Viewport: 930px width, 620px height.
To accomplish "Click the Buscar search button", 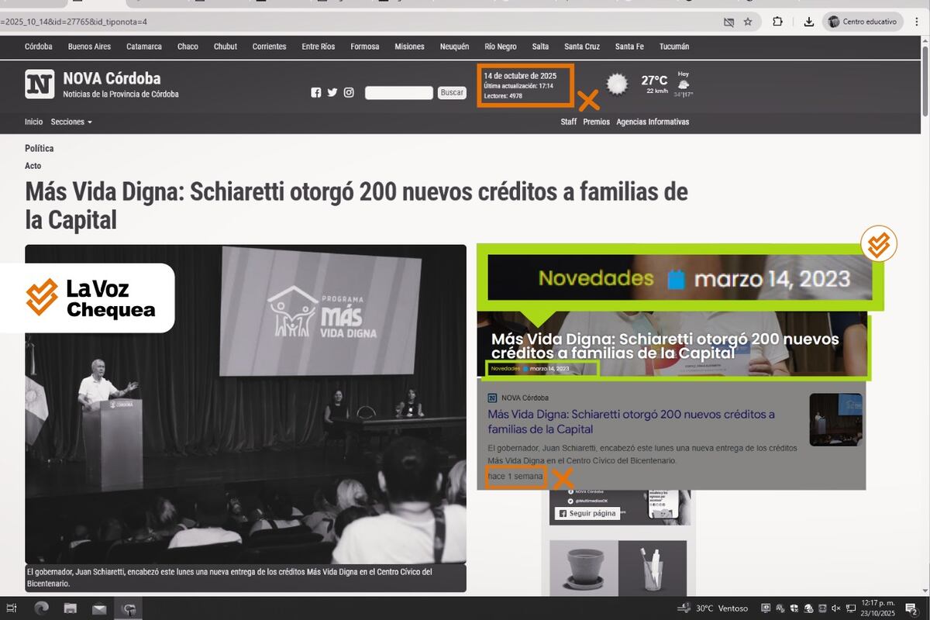I will point(452,92).
